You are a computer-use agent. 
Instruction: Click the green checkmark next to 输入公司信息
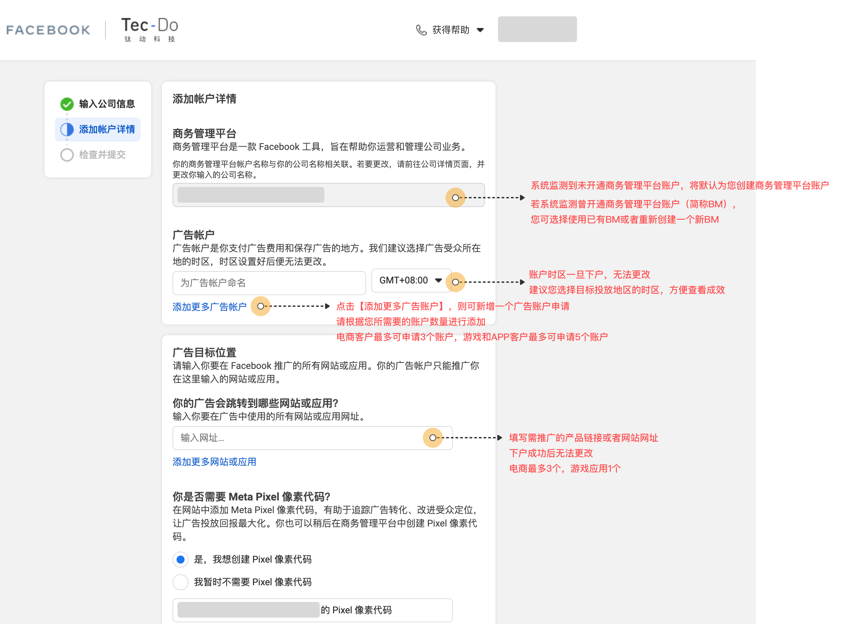click(67, 104)
